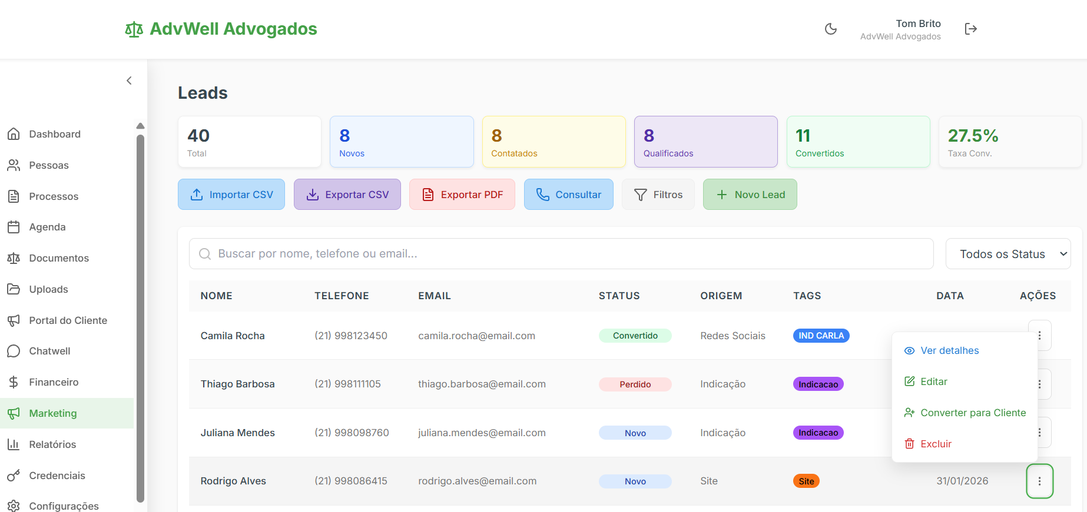Click the Financeiro dollar icon
Image resolution: width=1087 pixels, height=512 pixels.
[x=14, y=382]
